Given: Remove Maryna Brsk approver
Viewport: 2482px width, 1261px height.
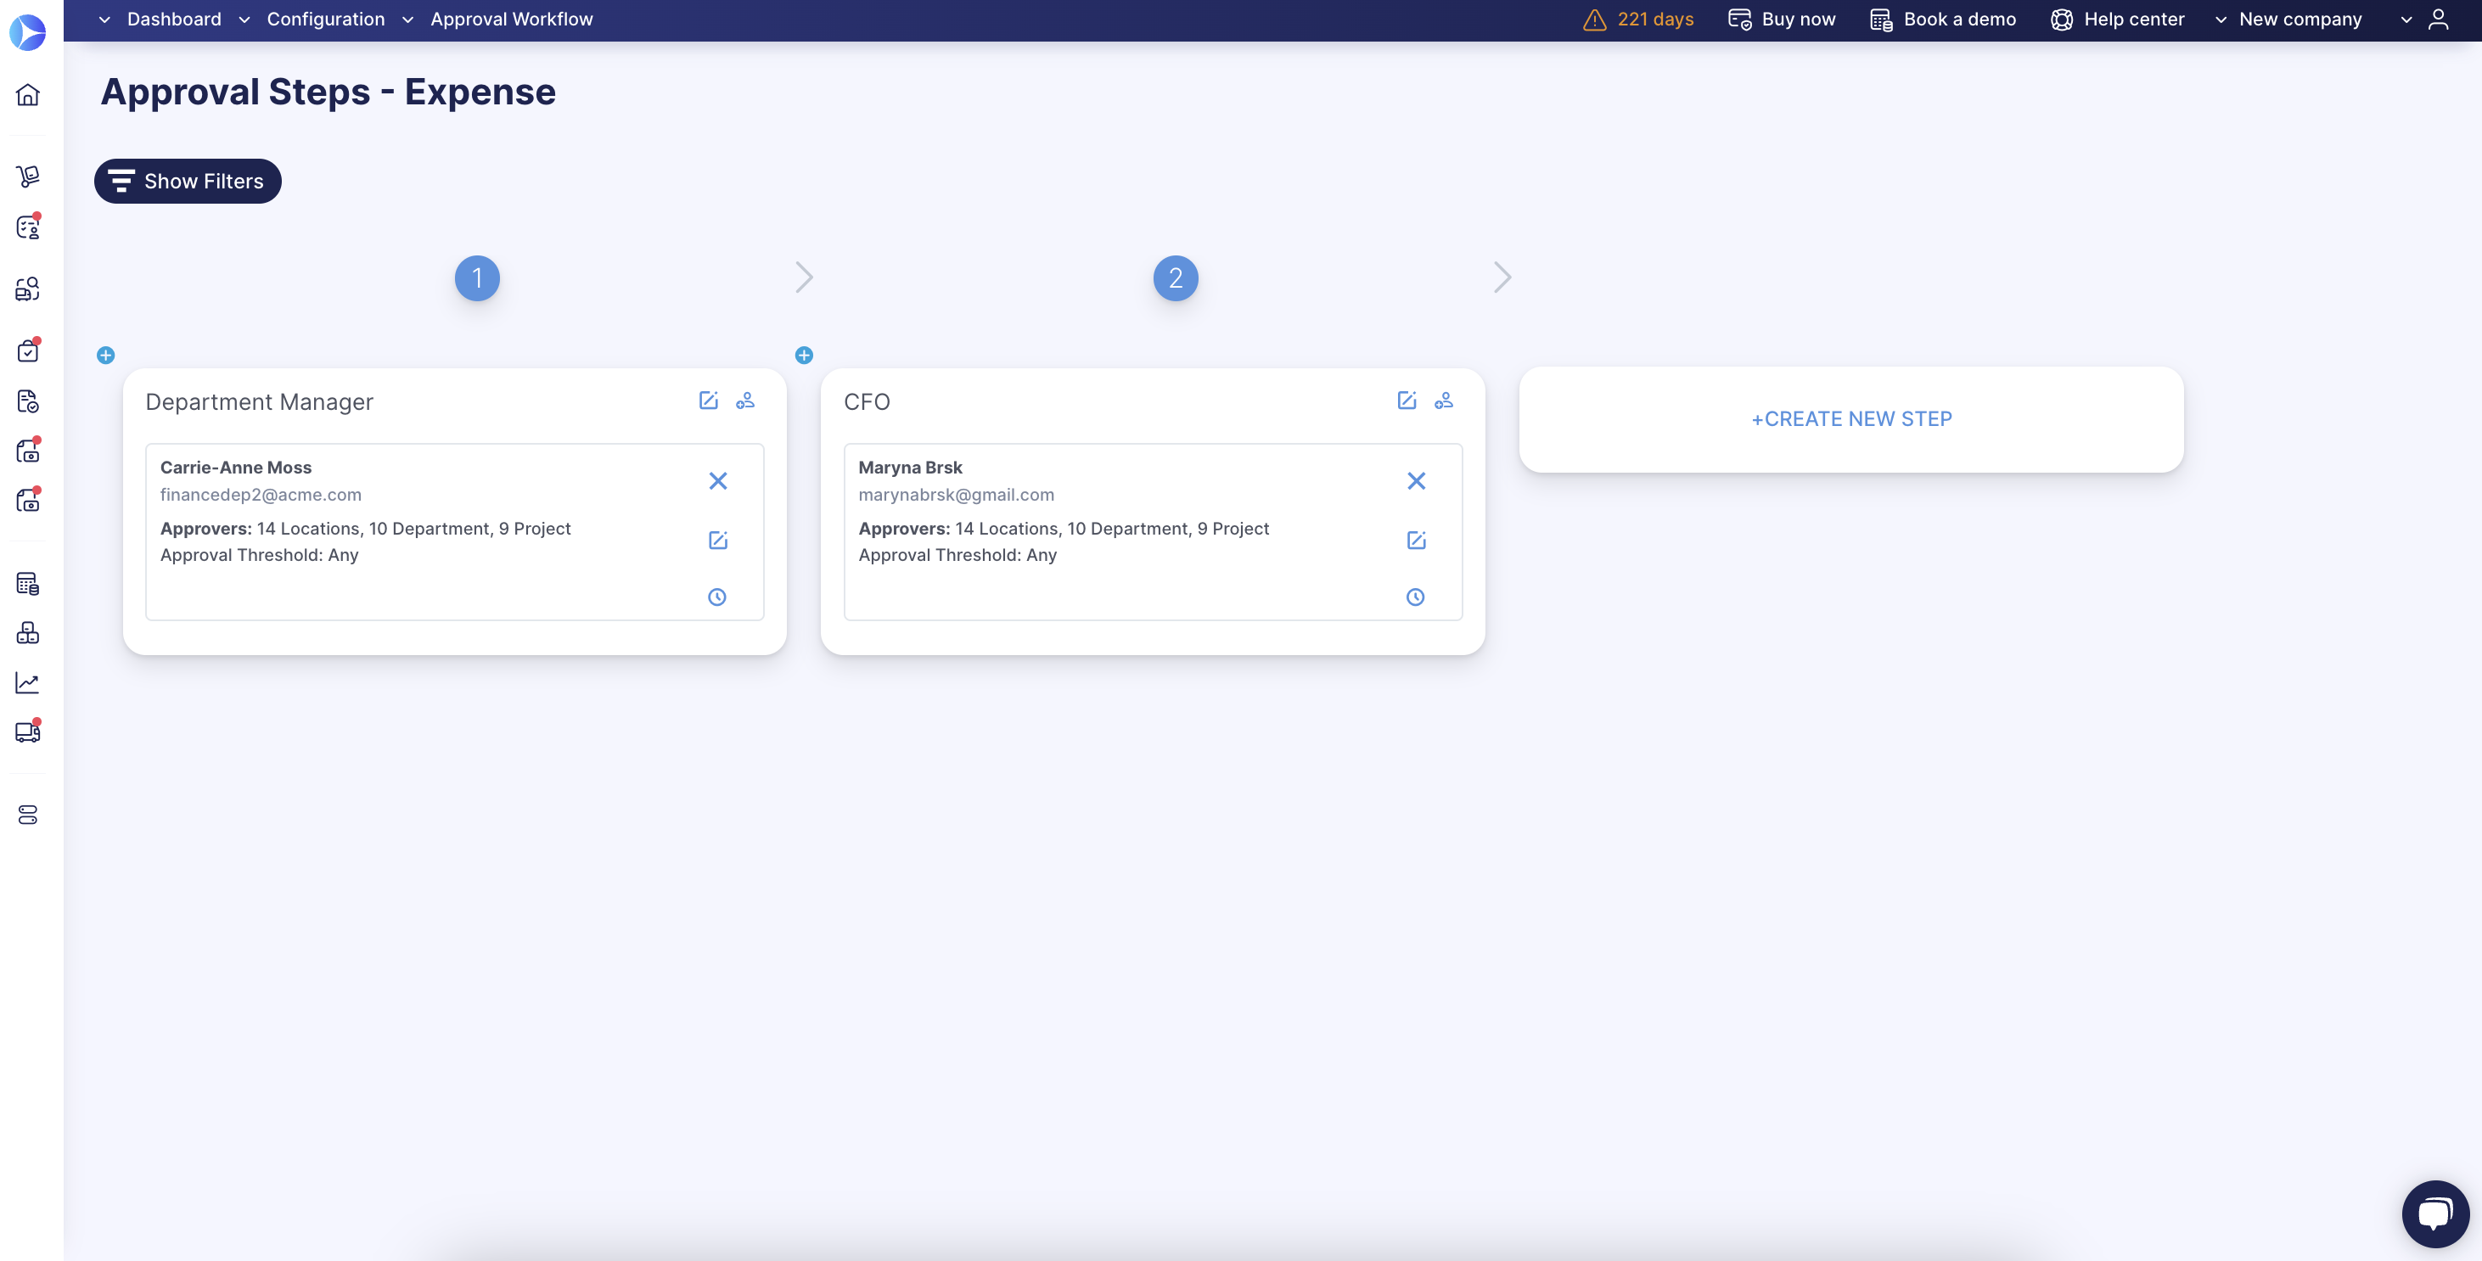Looking at the screenshot, I should pos(1415,480).
